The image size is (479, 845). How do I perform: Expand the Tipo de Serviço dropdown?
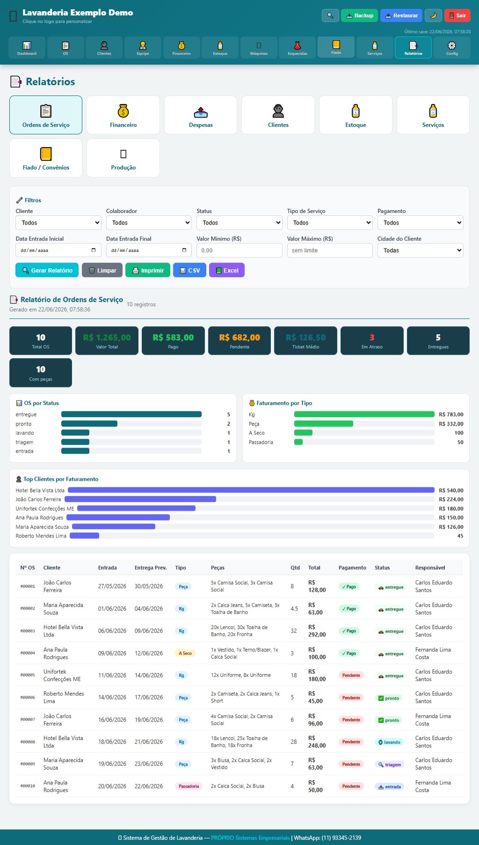coord(330,223)
